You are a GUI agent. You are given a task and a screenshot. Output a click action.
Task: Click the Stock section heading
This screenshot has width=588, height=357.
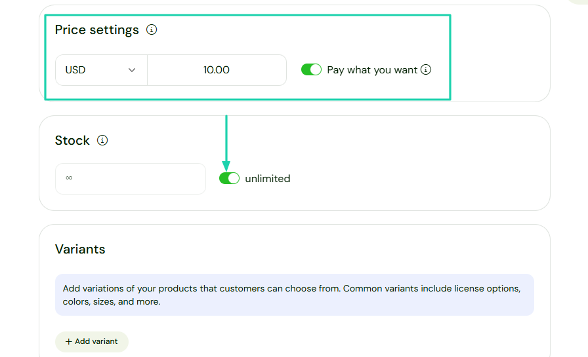tap(72, 141)
